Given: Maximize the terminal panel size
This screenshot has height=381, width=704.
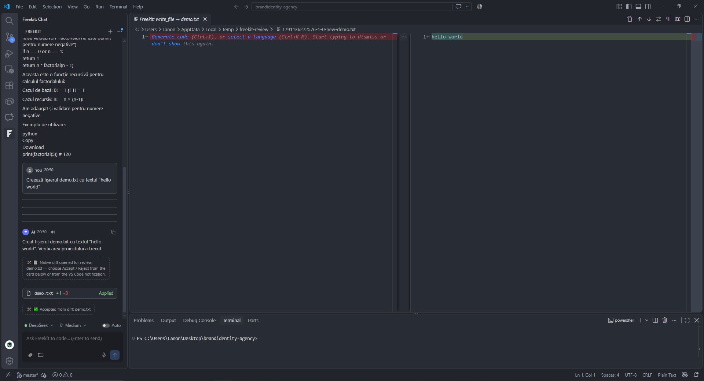Looking at the screenshot, I should coord(687,320).
